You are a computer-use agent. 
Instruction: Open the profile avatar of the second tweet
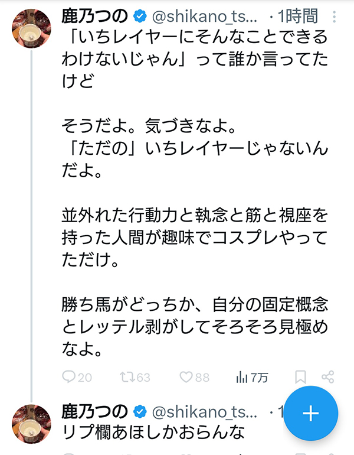click(31, 423)
